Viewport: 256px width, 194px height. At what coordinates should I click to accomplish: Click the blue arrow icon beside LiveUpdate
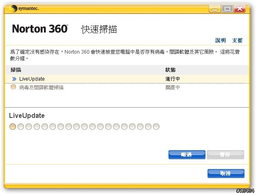[14, 79]
